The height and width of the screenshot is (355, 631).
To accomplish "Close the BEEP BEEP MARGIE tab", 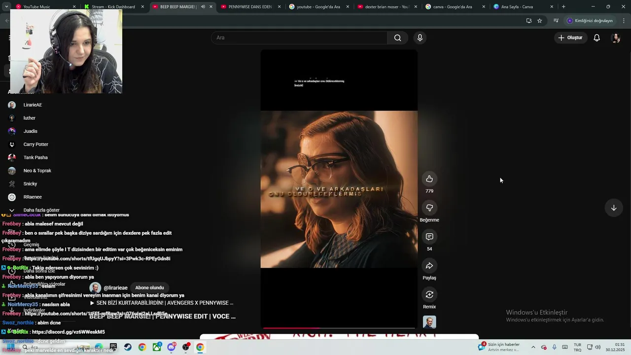I will coord(211,7).
